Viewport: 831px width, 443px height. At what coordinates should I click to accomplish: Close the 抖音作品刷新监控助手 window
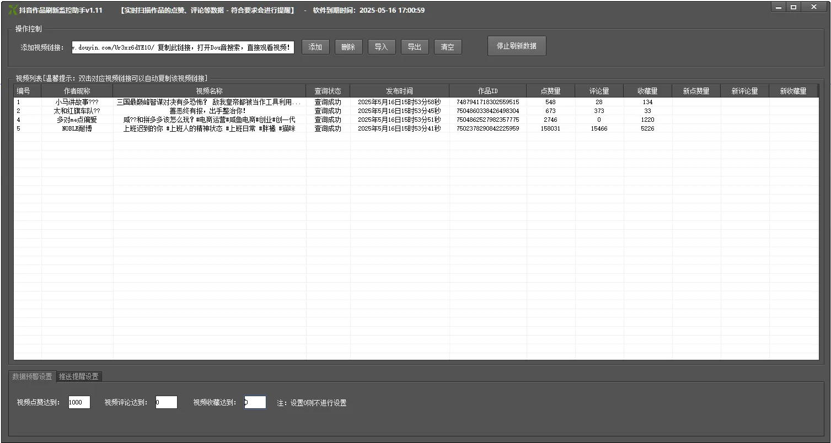point(814,7)
